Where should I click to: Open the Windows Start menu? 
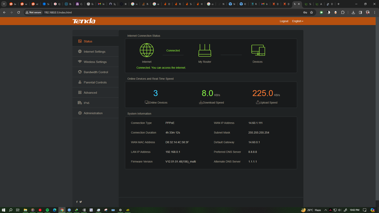pos(4,210)
